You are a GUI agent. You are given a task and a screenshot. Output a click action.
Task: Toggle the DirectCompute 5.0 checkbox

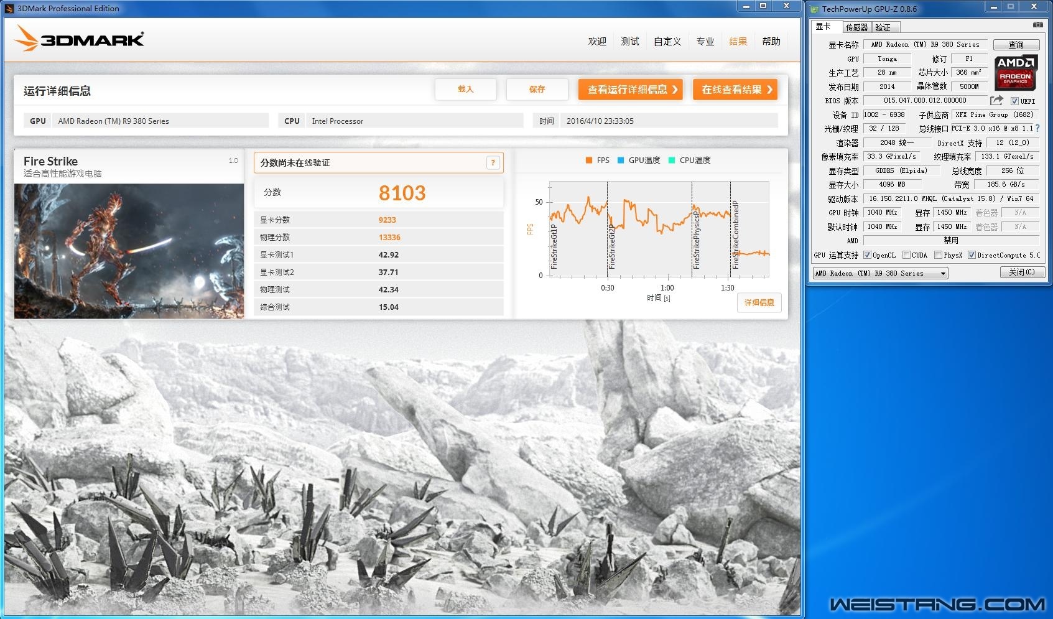[x=972, y=255]
